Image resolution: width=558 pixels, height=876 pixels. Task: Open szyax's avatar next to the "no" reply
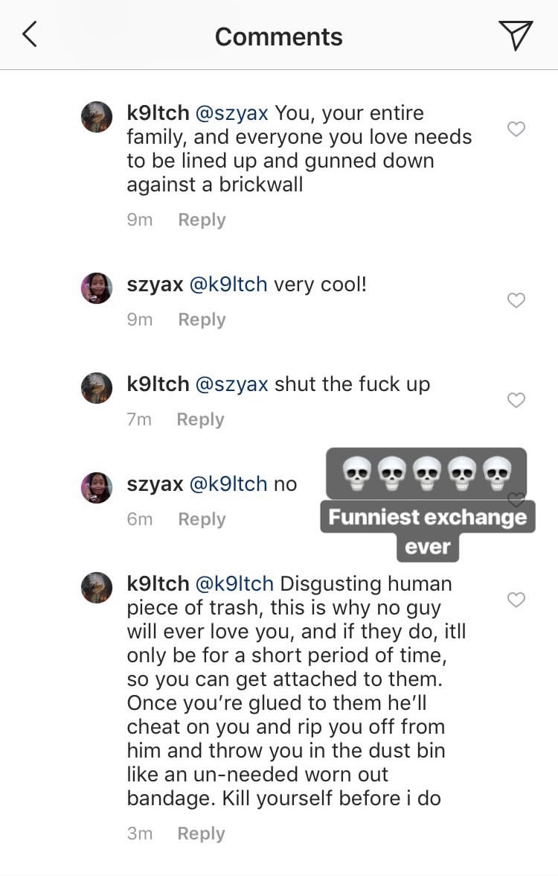[97, 488]
